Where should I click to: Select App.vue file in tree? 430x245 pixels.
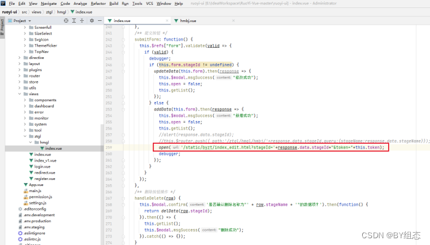pos(36,185)
